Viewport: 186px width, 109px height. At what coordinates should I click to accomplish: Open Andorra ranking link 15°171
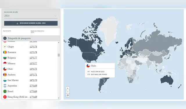[33, 75]
